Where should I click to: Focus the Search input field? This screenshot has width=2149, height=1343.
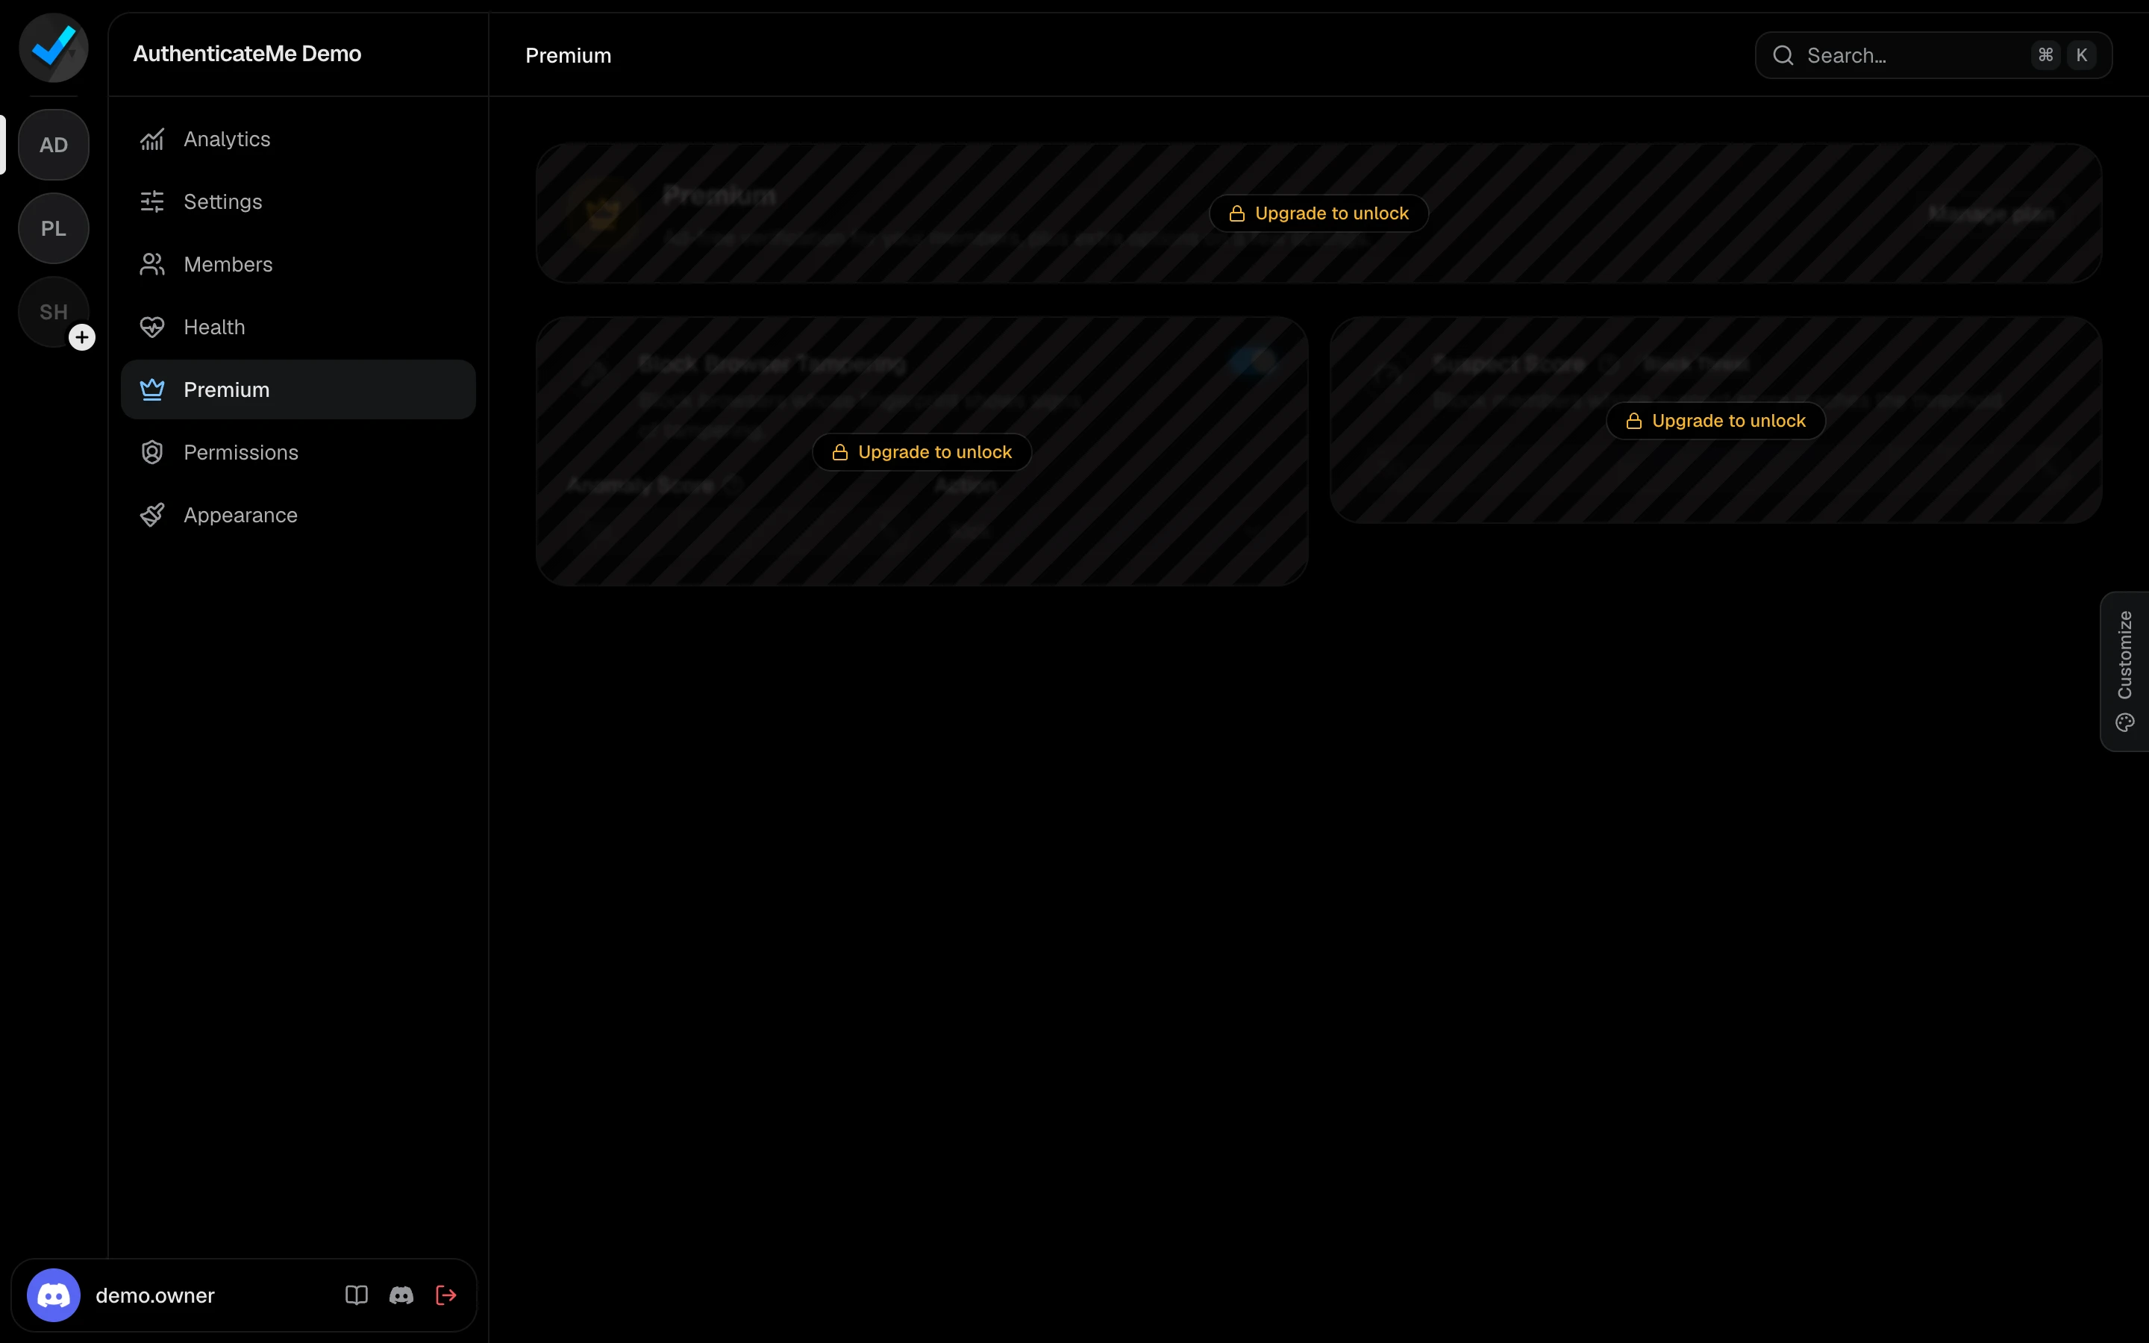[1933, 55]
